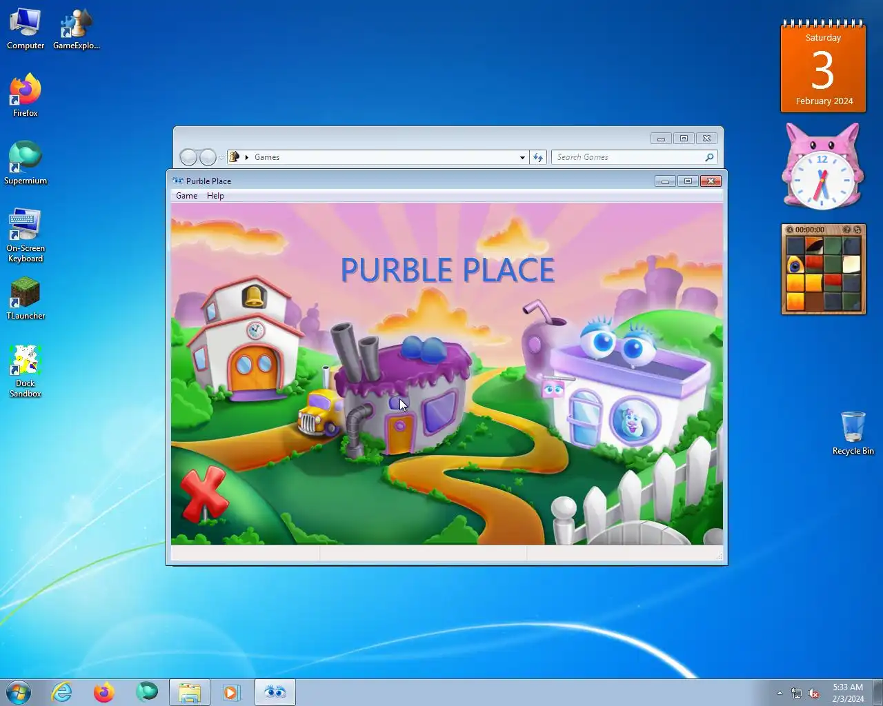Image resolution: width=883 pixels, height=706 pixels.
Task: Launch TLauncher from the desktop
Action: coord(26,299)
